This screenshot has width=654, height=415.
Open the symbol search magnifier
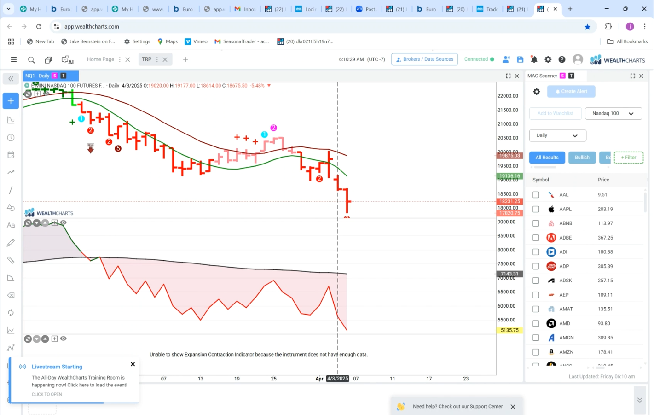(31, 60)
